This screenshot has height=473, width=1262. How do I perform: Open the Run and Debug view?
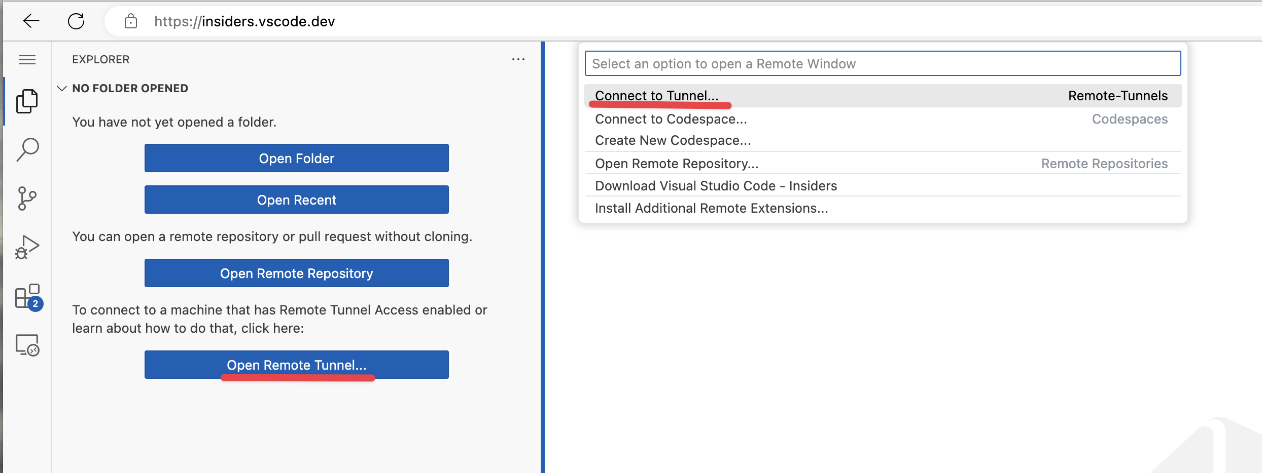[27, 247]
